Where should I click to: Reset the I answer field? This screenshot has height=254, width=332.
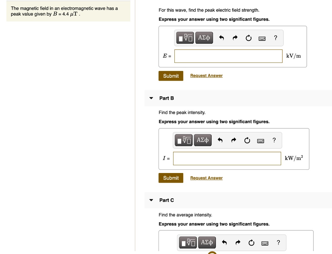(247, 140)
